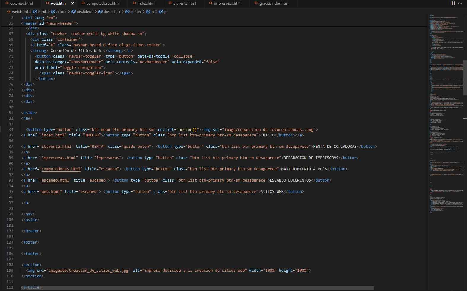Open the last p breadcrumb dropdown
The image size is (467, 291).
click(165, 12)
